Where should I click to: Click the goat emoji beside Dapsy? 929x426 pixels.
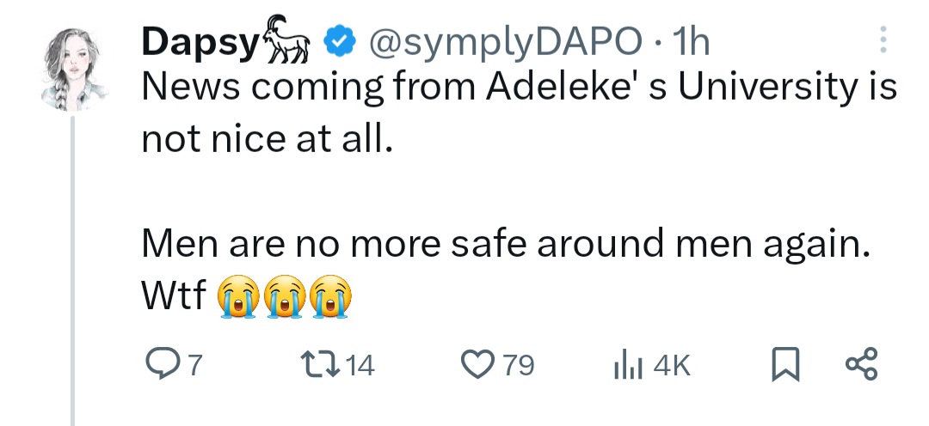287,40
